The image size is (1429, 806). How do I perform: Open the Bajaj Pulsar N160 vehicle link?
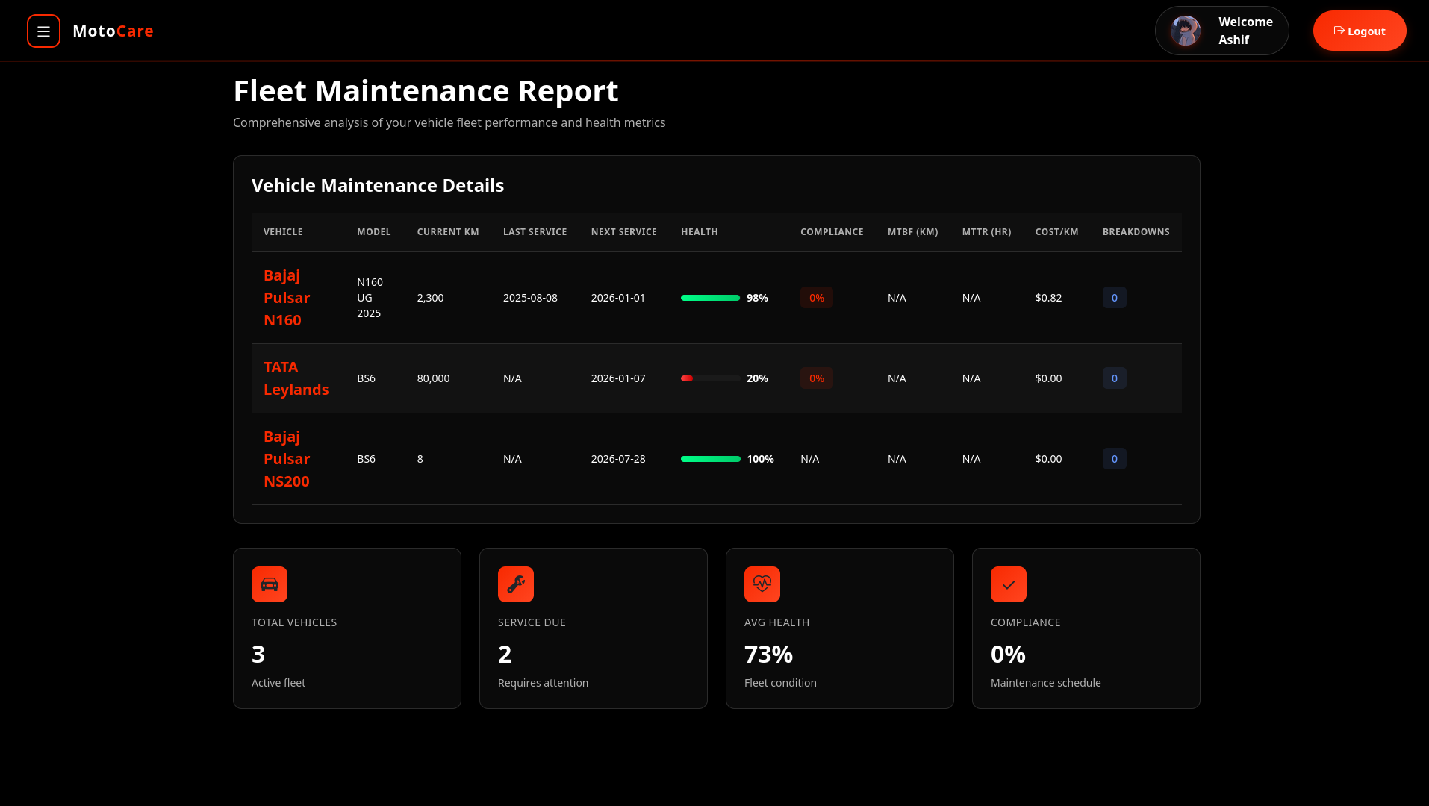(x=287, y=298)
